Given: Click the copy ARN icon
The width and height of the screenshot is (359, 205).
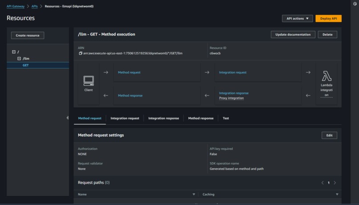Looking at the screenshot, I should point(80,53).
